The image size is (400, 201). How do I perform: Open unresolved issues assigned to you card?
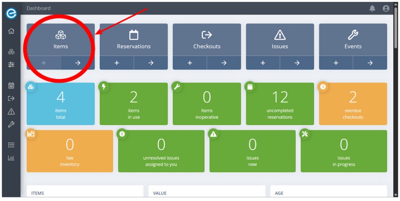(x=161, y=151)
